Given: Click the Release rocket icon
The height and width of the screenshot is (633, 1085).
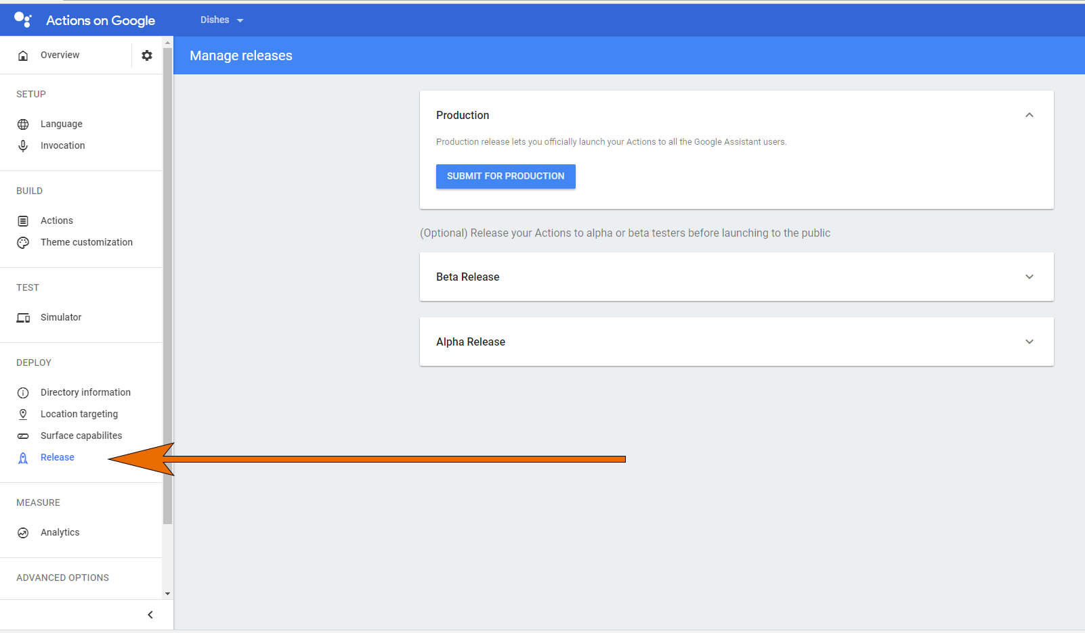Looking at the screenshot, I should (x=23, y=458).
